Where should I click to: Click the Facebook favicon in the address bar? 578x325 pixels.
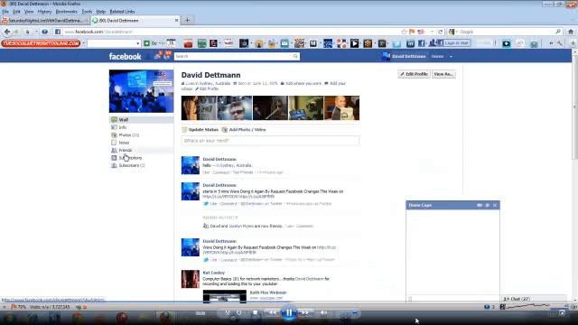click(x=58, y=32)
